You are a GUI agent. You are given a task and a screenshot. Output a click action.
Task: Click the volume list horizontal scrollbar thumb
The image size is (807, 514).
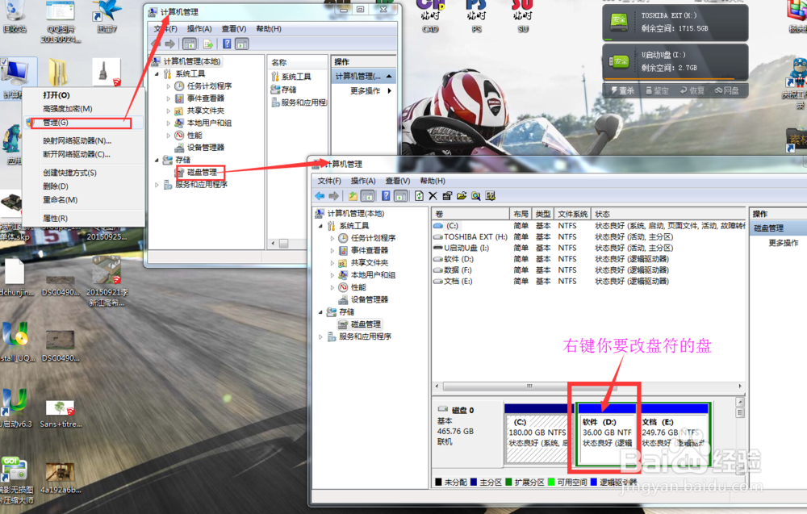pos(530,387)
